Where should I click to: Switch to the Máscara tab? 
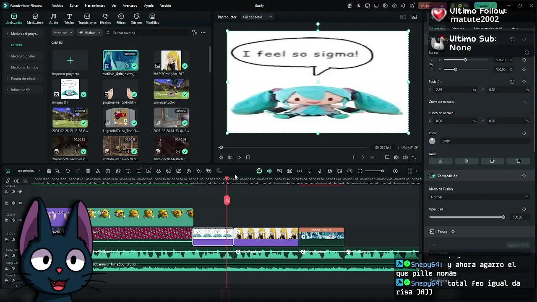click(458, 29)
